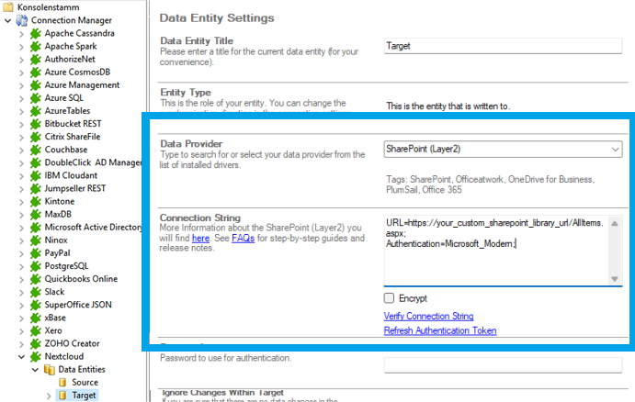The image size is (635, 402).
Task: Click the Couchbase connection icon
Action: tap(36, 150)
